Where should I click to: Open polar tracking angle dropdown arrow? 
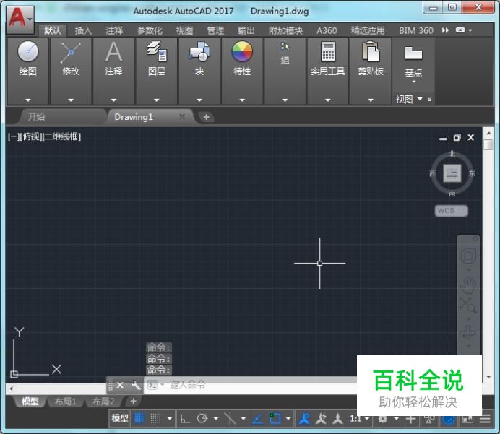click(x=216, y=418)
